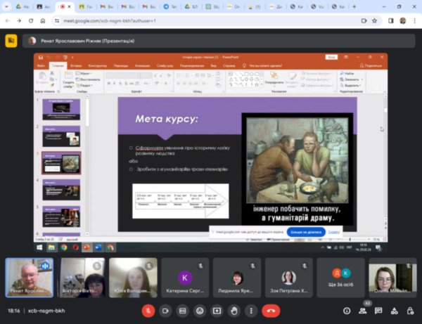
Task: Open the activities panel
Action: click(395, 310)
